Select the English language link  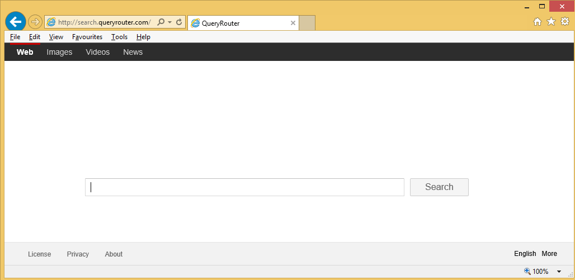point(525,254)
